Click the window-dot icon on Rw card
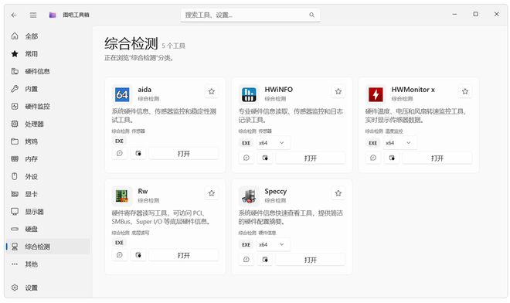 tap(138, 255)
